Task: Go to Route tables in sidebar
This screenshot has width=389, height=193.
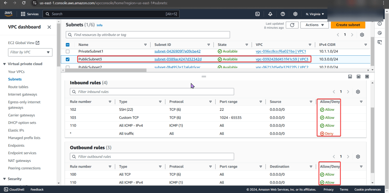Action: (x=18, y=87)
